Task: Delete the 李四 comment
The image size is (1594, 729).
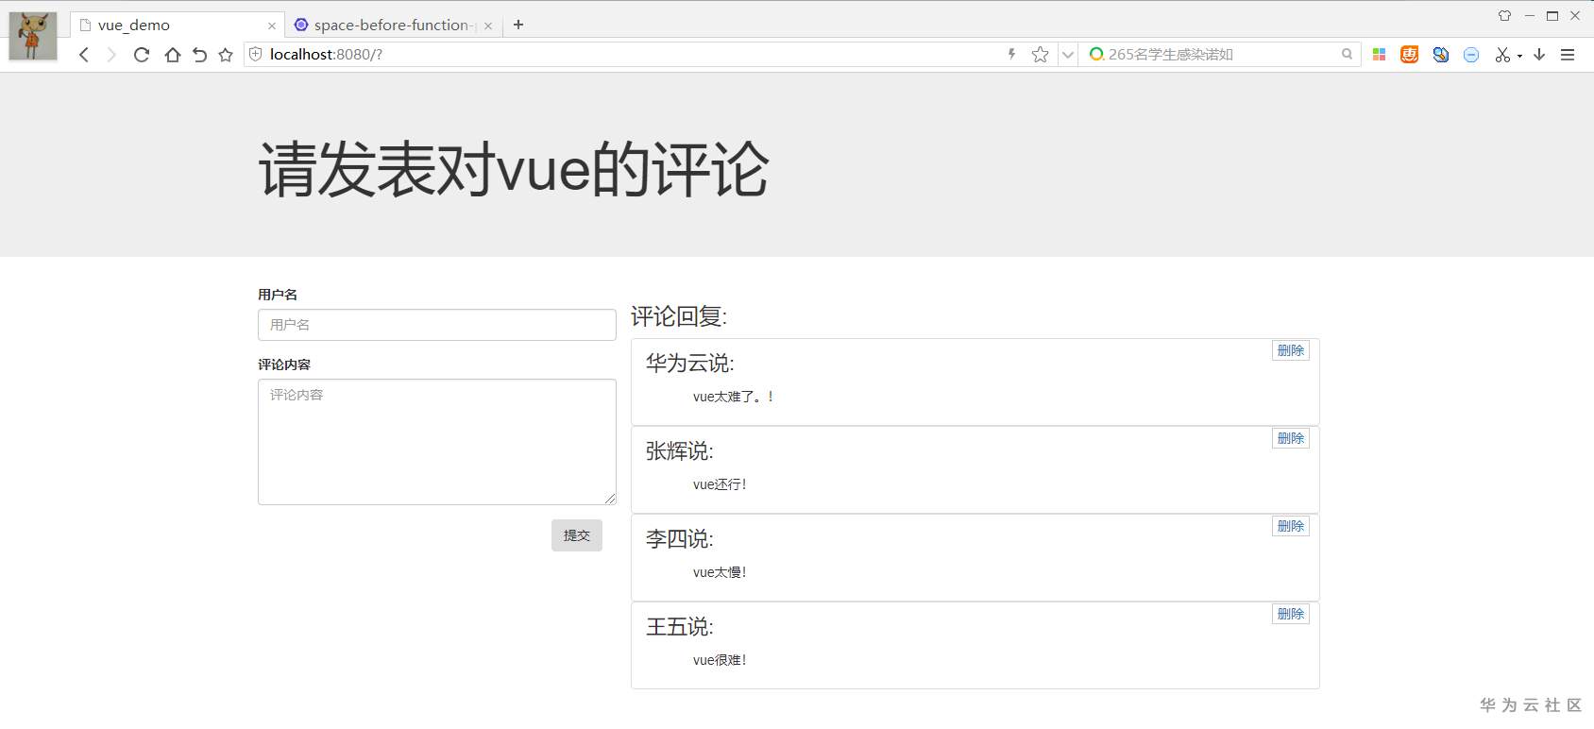Action: tap(1291, 526)
